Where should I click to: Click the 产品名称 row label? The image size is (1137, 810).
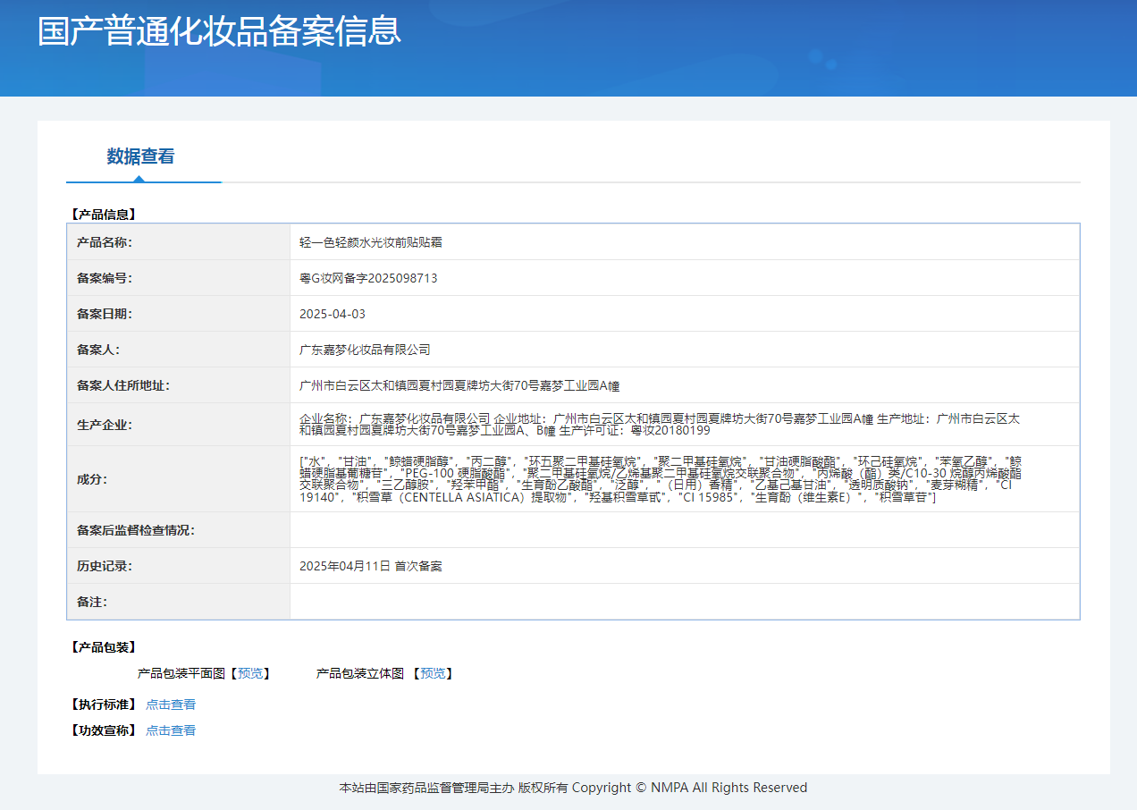pos(105,242)
